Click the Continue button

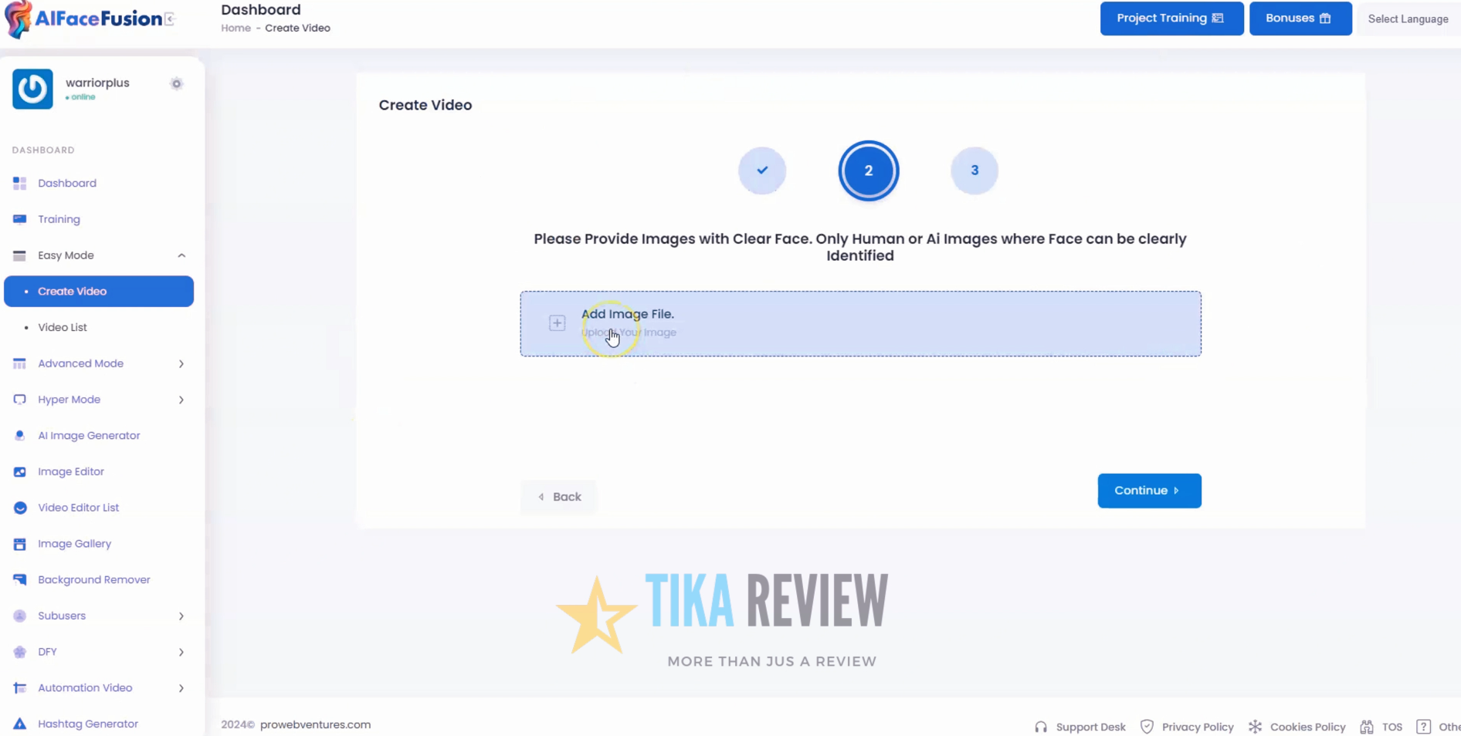click(x=1149, y=491)
